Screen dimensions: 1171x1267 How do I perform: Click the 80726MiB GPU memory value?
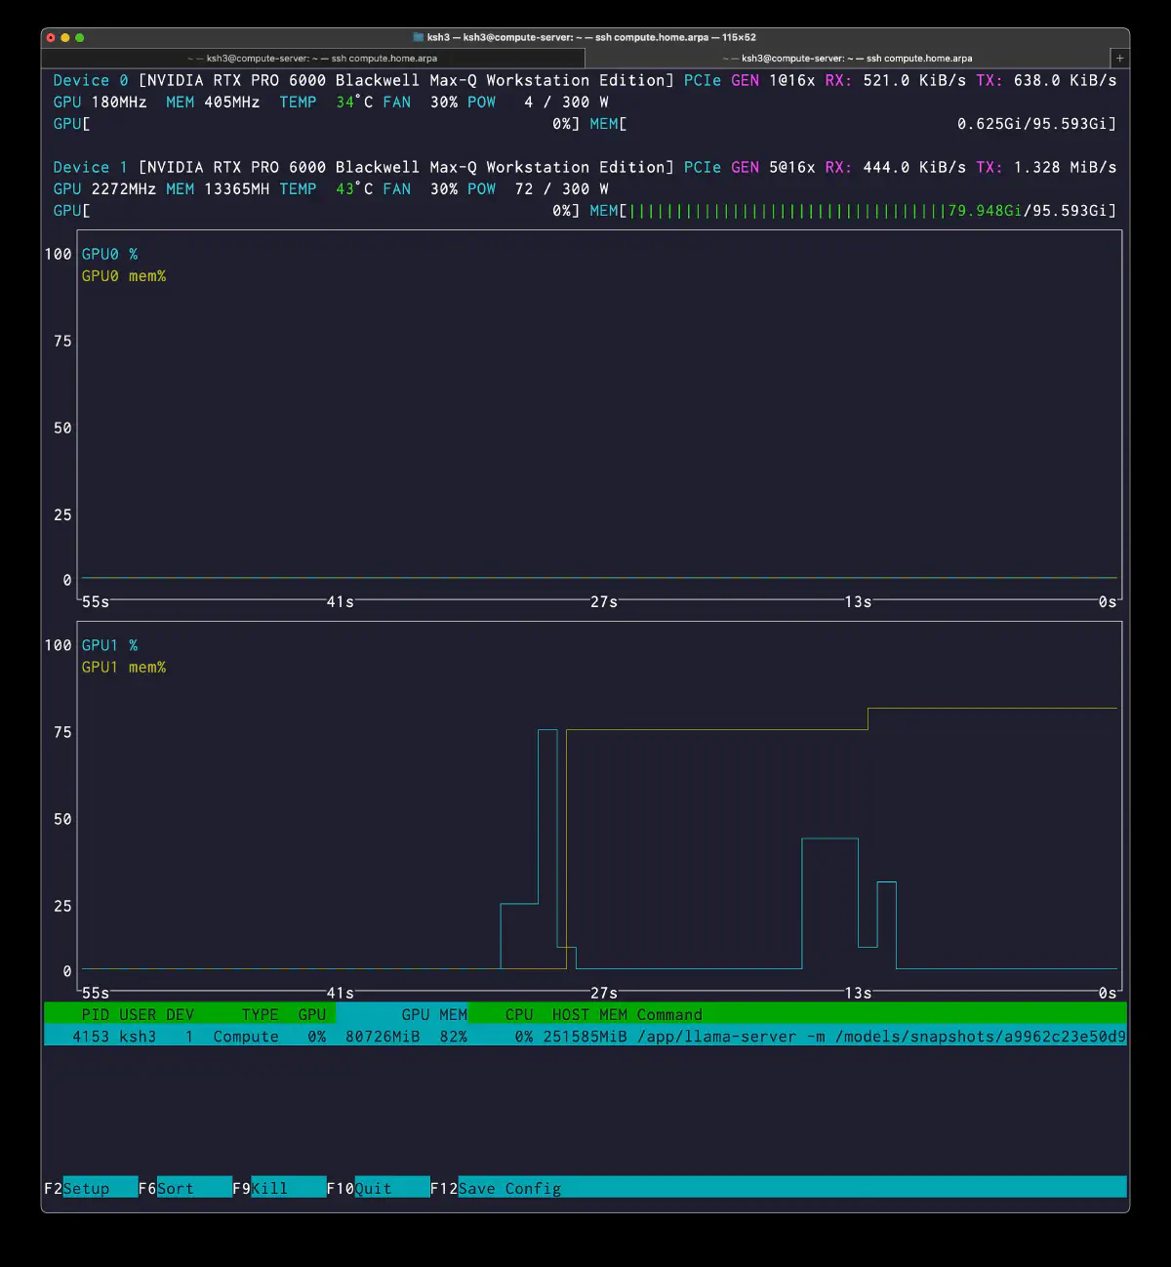[x=383, y=1036]
